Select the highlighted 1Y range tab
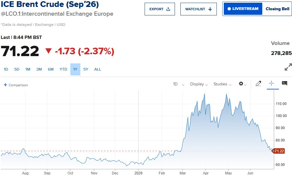Image resolution: width=292 pixels, height=175 pixels. click(75, 69)
